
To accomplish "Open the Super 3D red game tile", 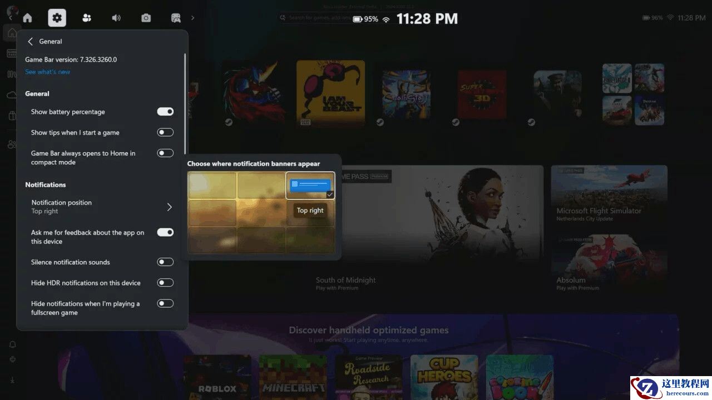I will pos(482,93).
